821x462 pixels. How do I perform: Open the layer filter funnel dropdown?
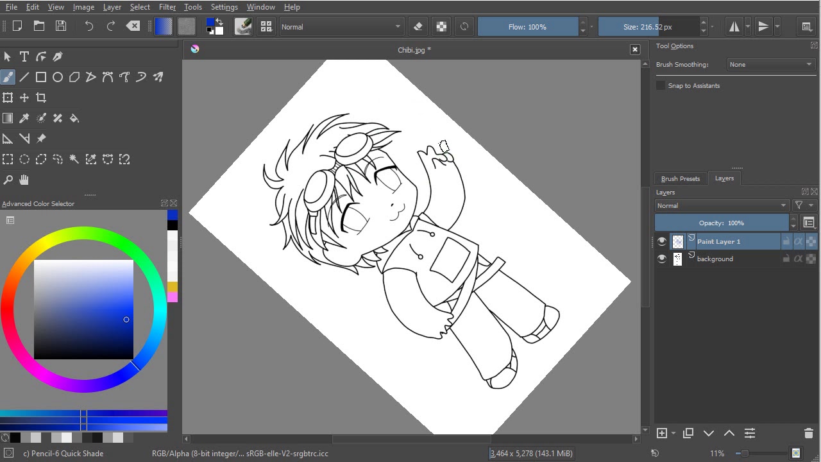coord(804,205)
